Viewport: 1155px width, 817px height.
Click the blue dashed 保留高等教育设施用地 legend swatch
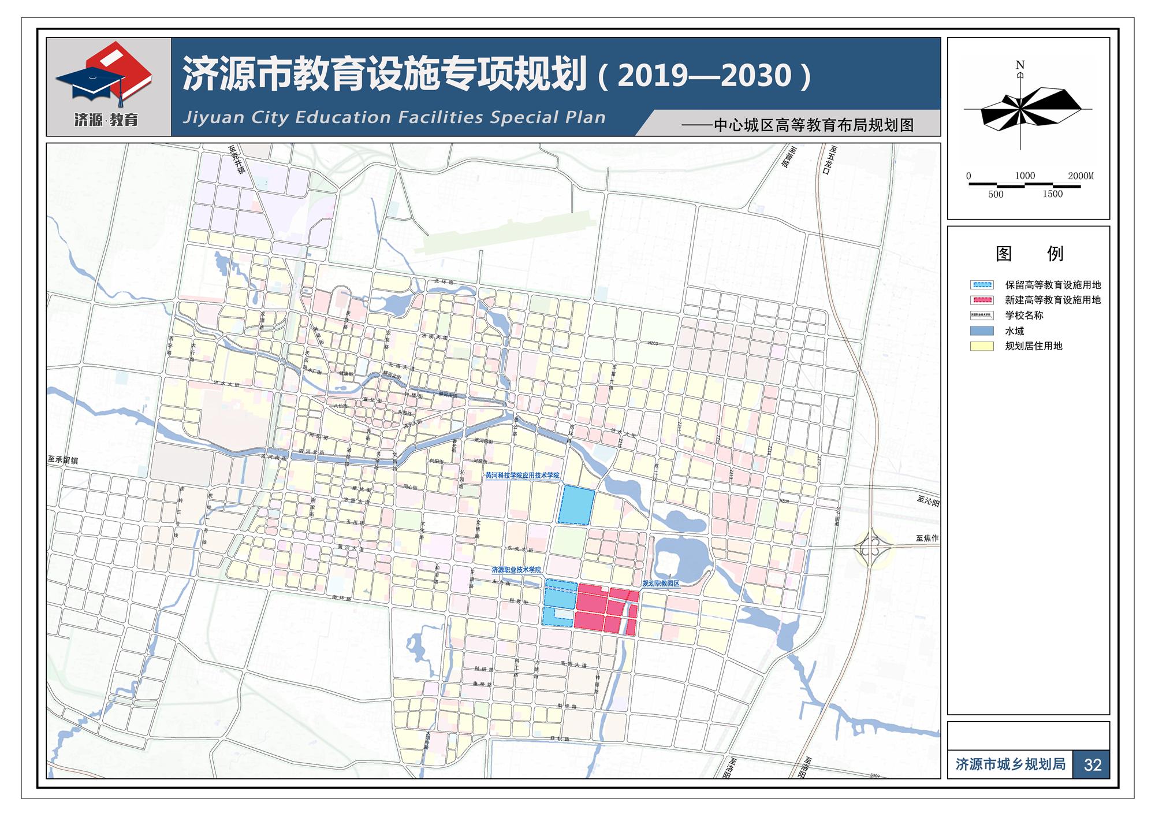click(982, 285)
